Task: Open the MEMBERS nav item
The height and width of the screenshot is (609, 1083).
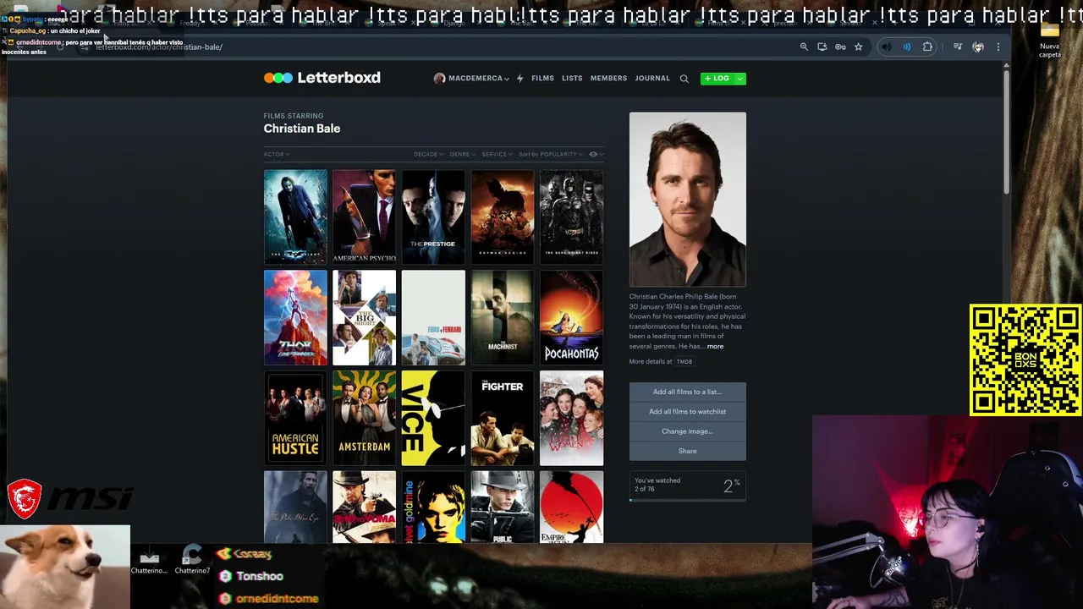Action: (x=608, y=79)
